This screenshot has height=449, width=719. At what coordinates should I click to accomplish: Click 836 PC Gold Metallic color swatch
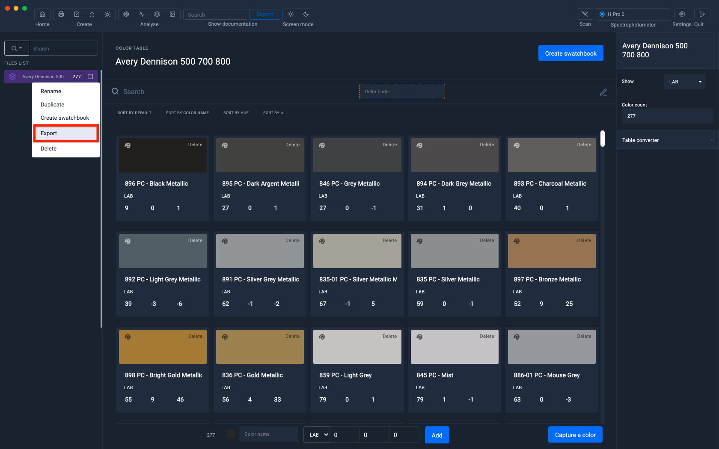[260, 347]
